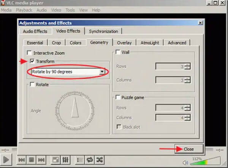Click the Puzzle game Rows spinner field

(173, 108)
